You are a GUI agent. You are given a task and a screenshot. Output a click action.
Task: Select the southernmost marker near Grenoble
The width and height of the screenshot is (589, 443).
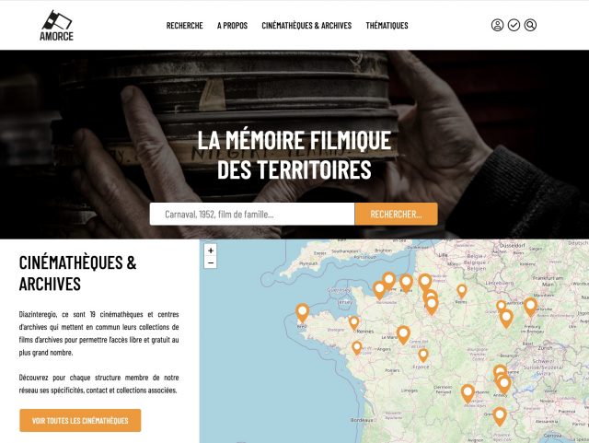(x=500, y=416)
